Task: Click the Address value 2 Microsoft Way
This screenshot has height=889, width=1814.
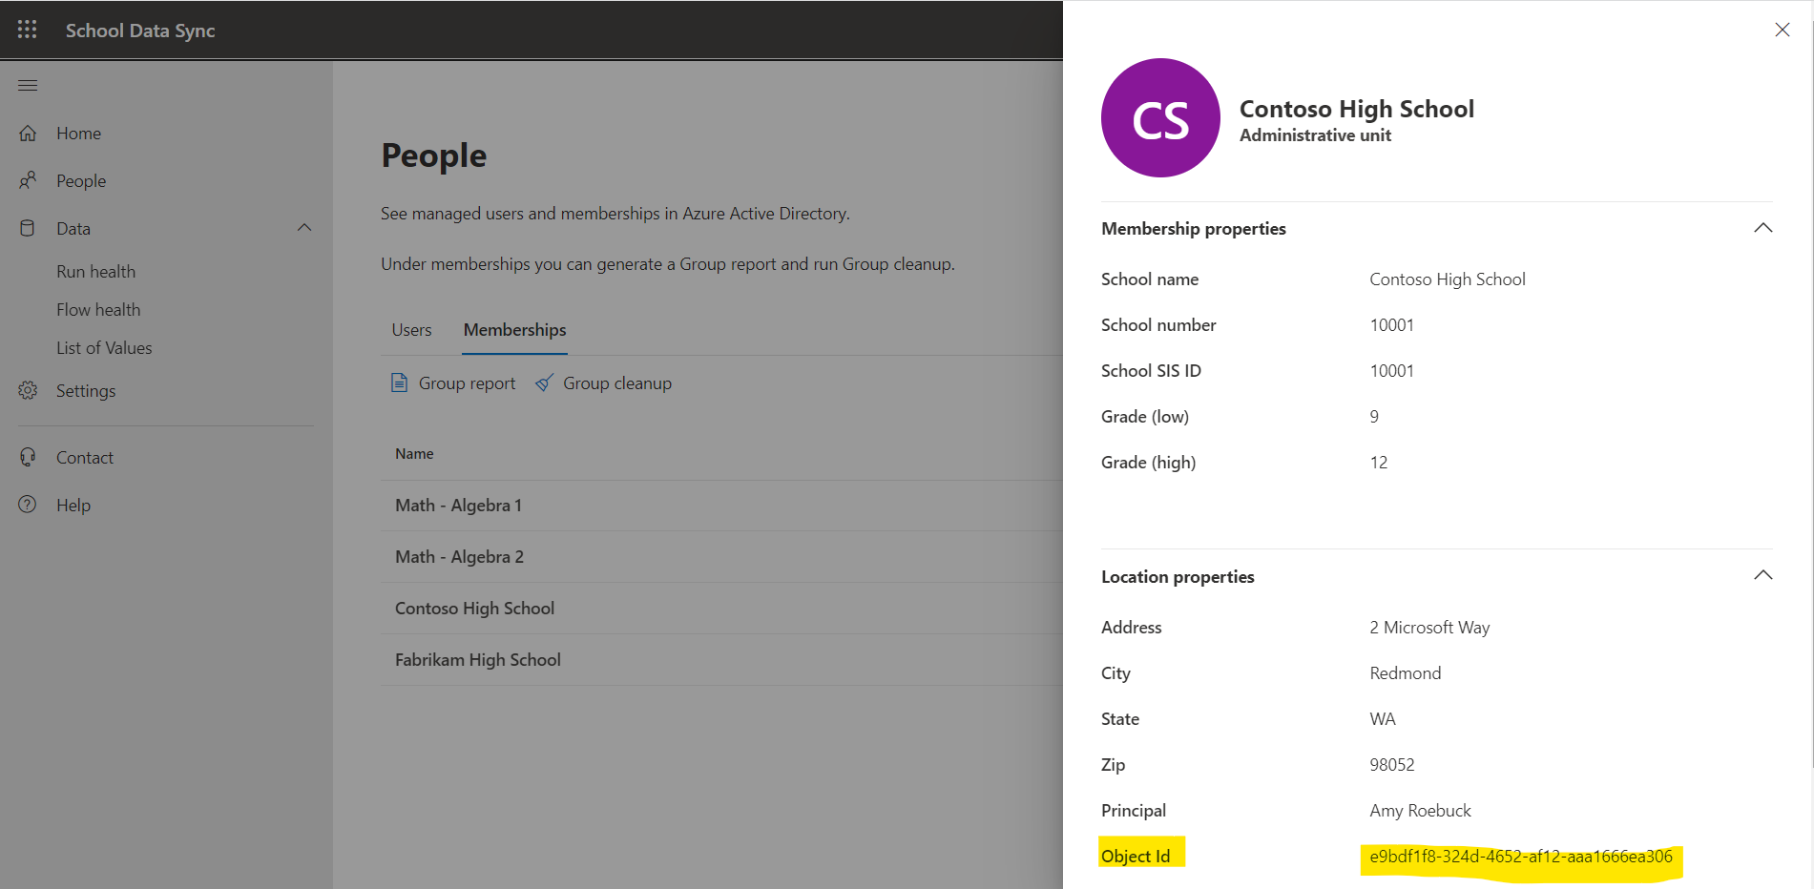Action: click(x=1428, y=627)
